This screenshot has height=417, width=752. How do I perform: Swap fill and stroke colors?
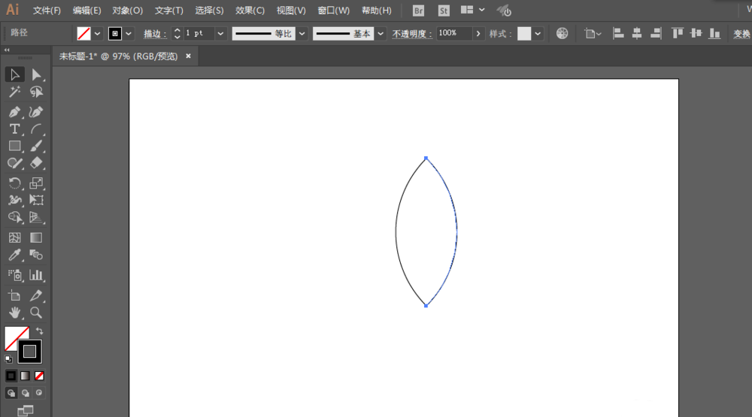pyautogui.click(x=40, y=331)
